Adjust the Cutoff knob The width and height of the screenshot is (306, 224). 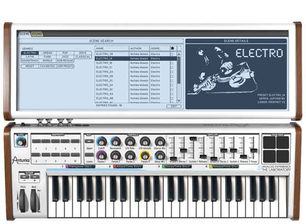pos(102,141)
